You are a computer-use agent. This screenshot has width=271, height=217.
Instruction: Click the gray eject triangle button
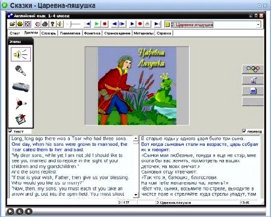click(x=148, y=24)
